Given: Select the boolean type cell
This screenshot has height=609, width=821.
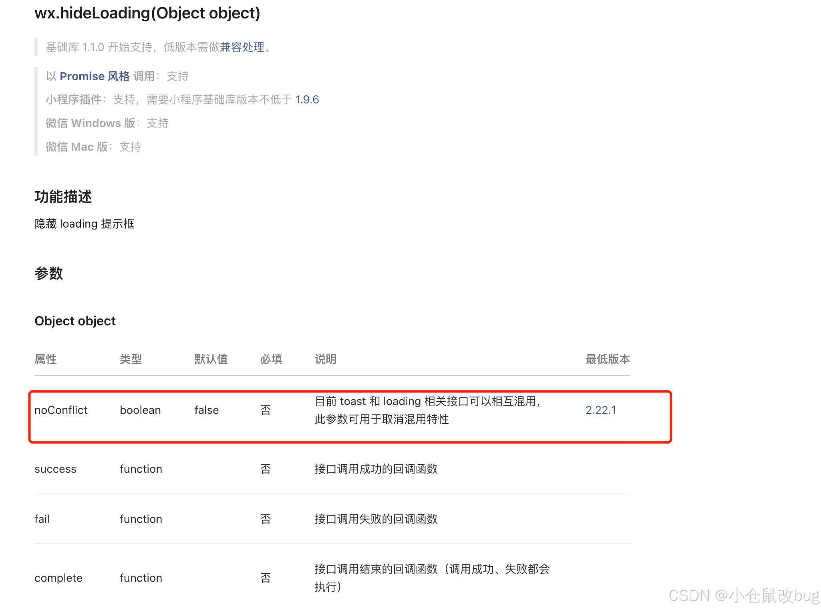Looking at the screenshot, I should (x=140, y=409).
